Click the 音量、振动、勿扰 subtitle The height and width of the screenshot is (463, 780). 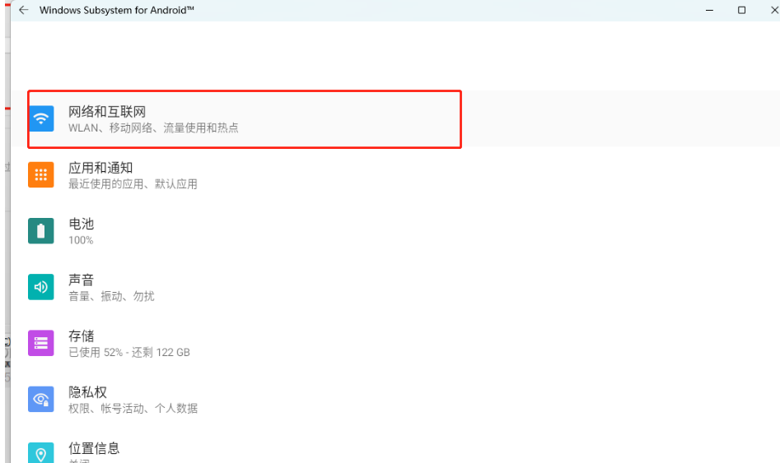click(111, 296)
